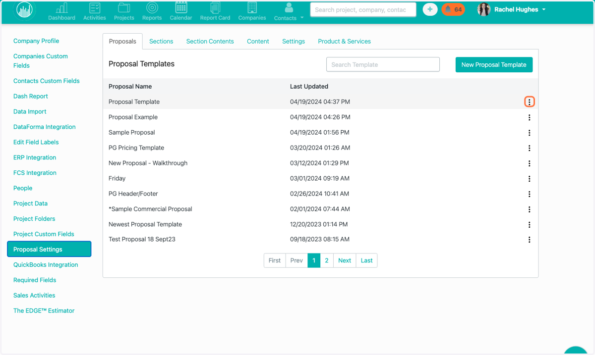Image resolution: width=595 pixels, height=355 pixels.
Task: Select page 1 in pagination
Action: pyautogui.click(x=314, y=260)
